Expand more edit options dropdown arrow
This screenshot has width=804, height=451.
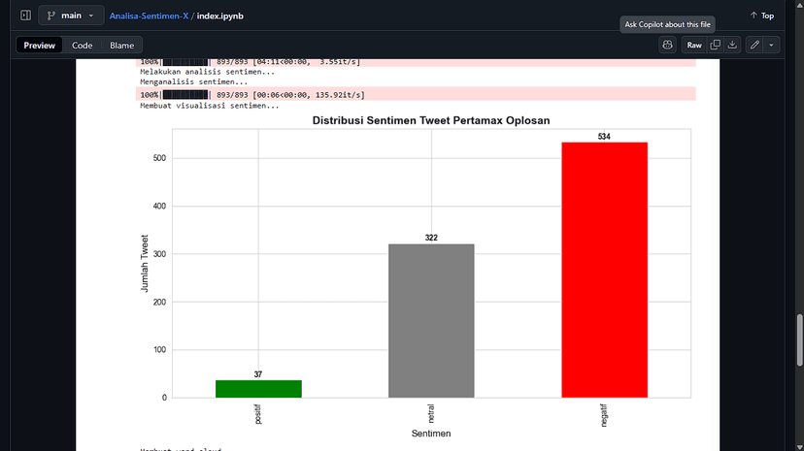pyautogui.click(x=771, y=45)
